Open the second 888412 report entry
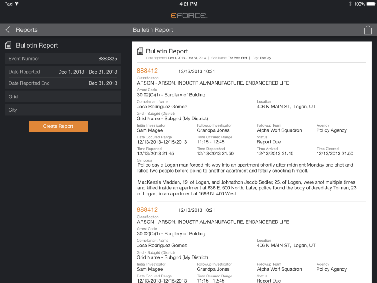Image resolution: width=377 pixels, height=283 pixels. coord(147,209)
